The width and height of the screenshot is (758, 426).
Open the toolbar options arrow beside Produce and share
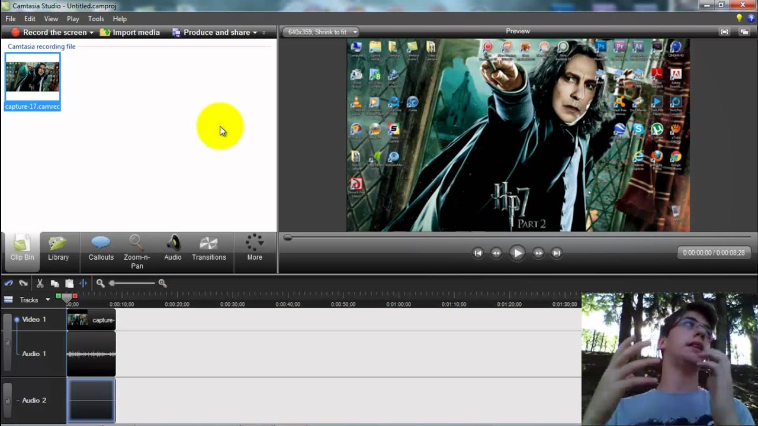click(x=264, y=33)
